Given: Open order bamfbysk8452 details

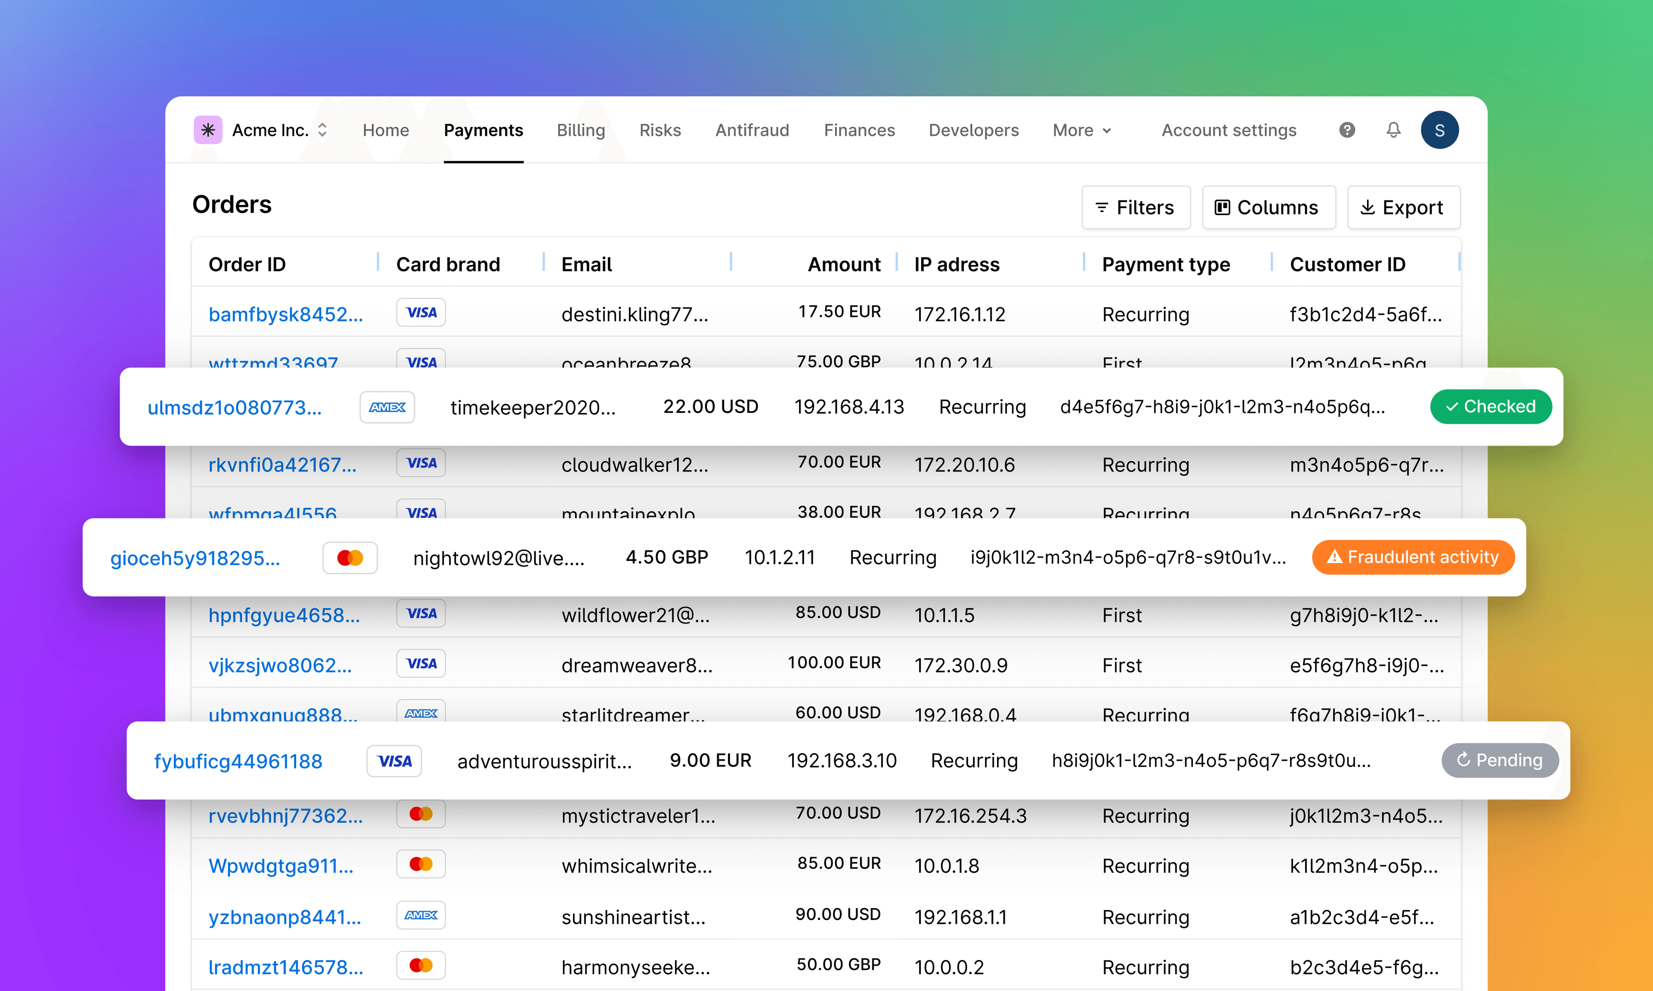Looking at the screenshot, I should (286, 314).
